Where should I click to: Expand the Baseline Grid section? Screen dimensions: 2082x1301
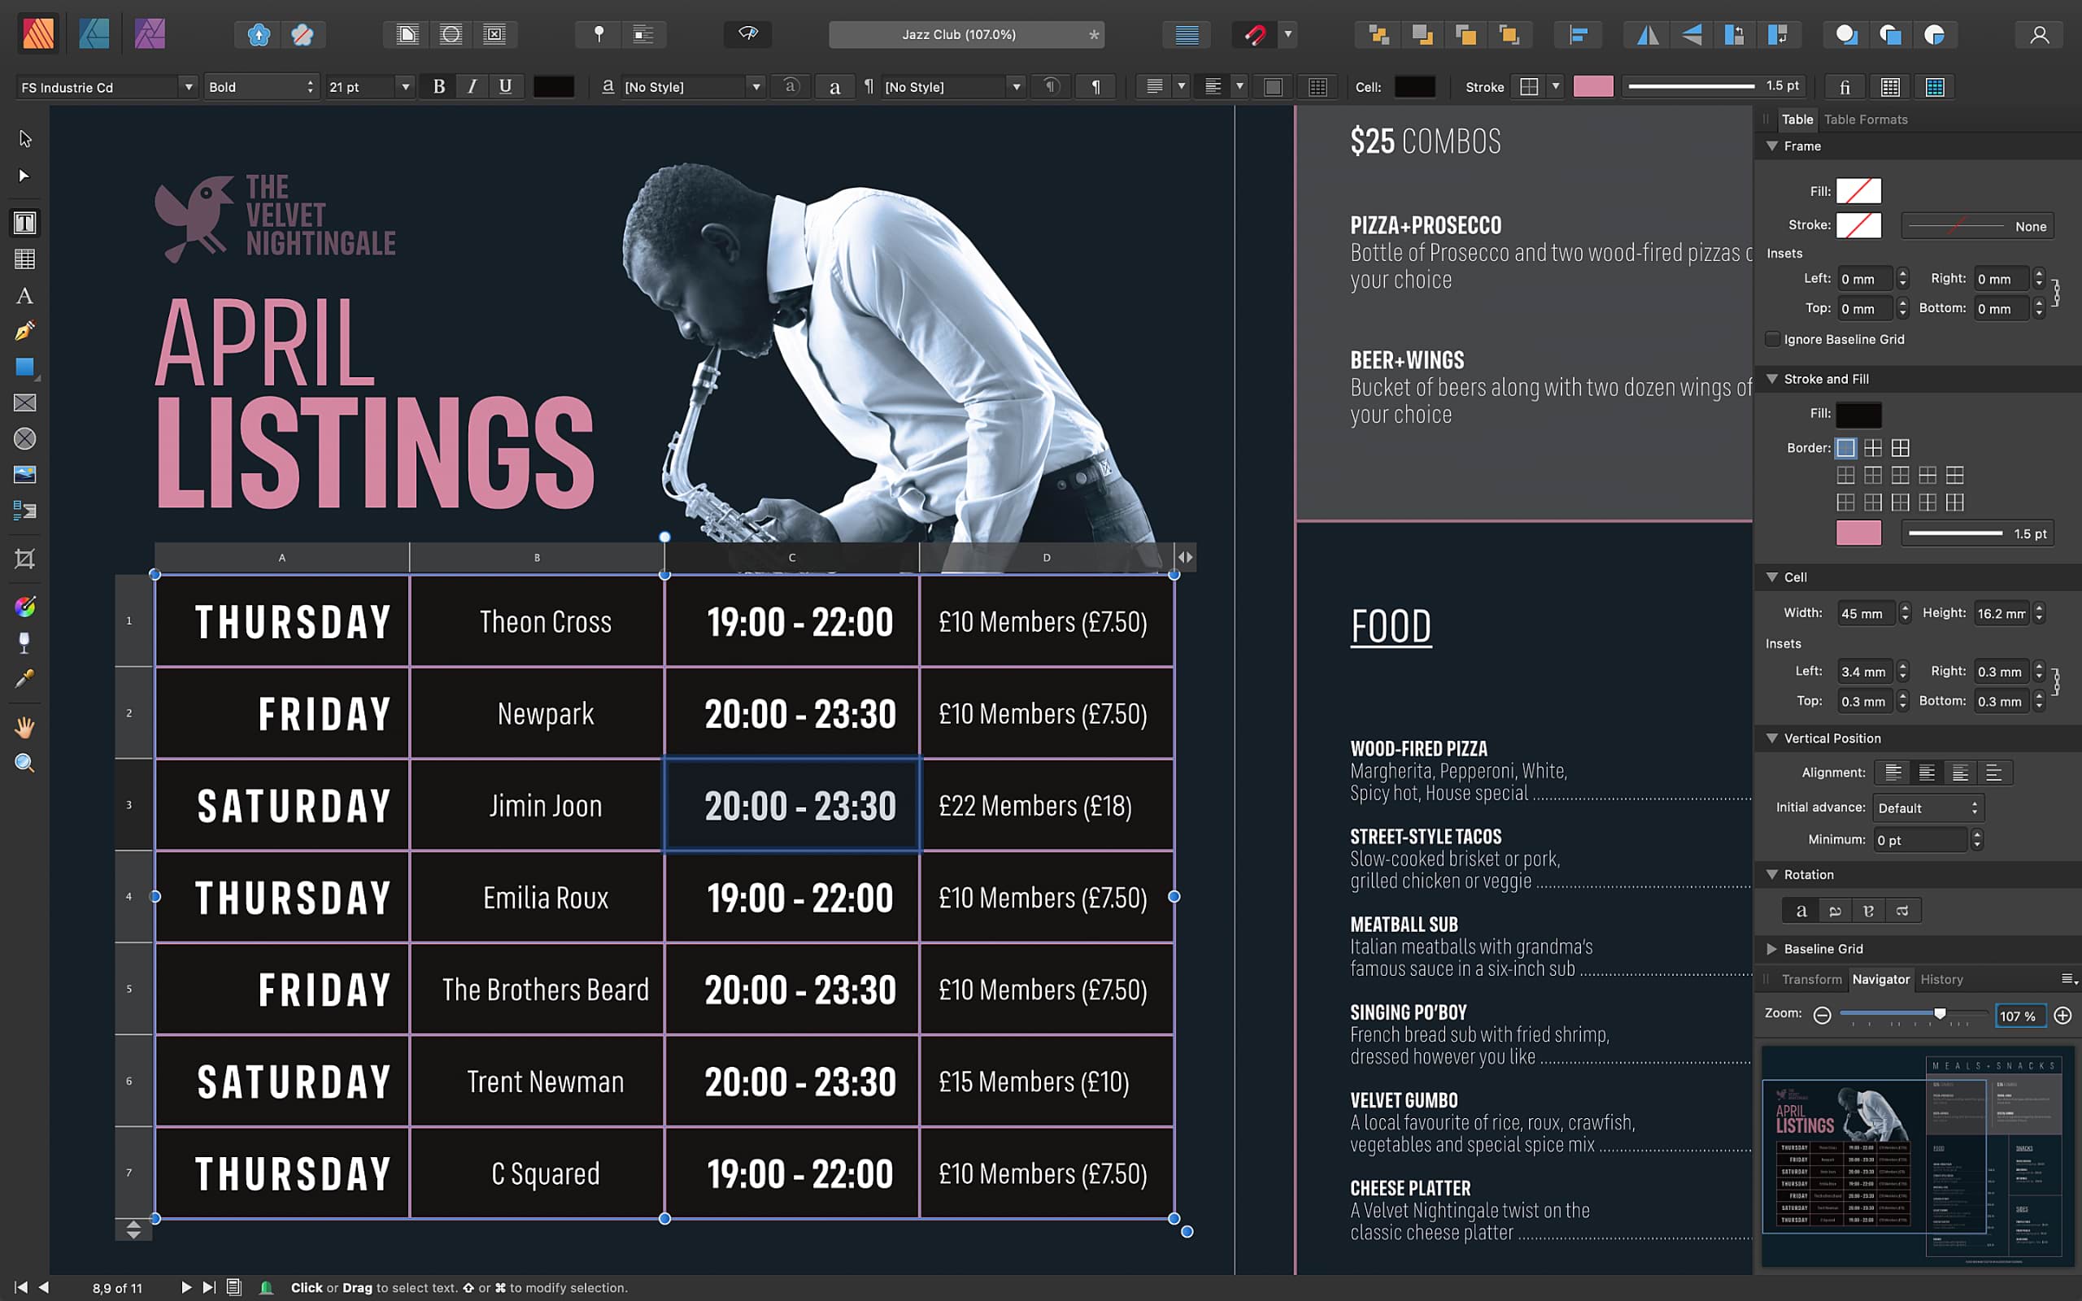click(x=1772, y=948)
